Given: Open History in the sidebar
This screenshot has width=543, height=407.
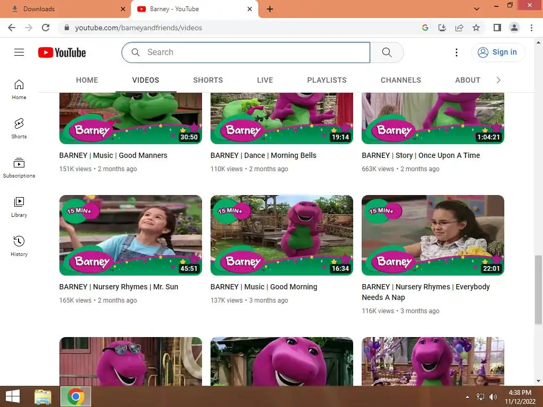Looking at the screenshot, I should pyautogui.click(x=19, y=246).
